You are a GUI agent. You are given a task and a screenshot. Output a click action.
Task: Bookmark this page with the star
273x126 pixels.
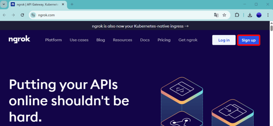[x=224, y=15]
